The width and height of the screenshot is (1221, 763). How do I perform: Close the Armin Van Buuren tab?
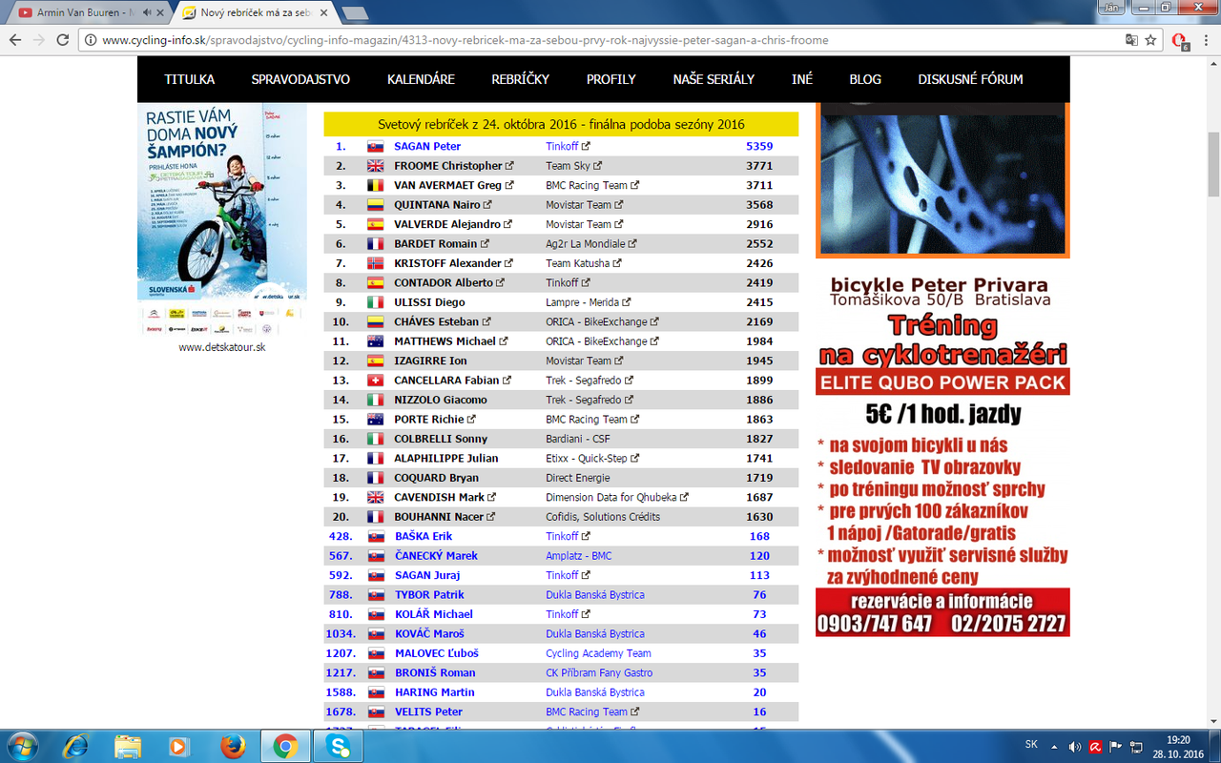click(162, 12)
